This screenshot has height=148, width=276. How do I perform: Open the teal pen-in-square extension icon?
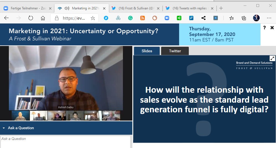coord(191,18)
